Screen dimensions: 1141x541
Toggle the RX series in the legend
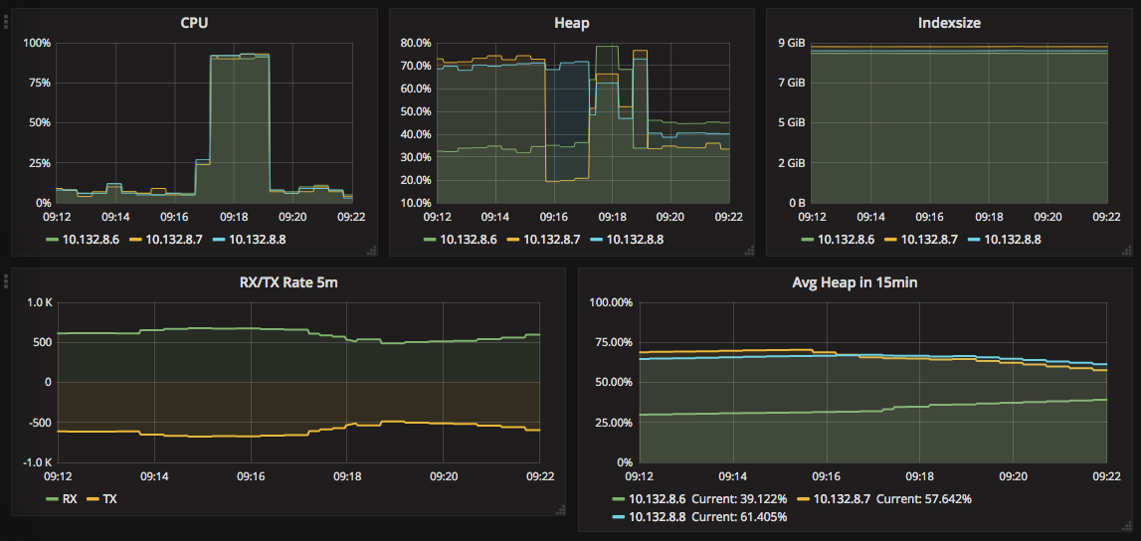(71, 499)
